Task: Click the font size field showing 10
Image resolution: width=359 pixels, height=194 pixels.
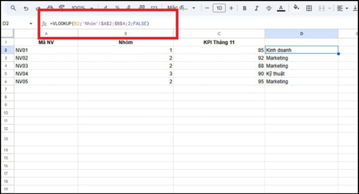Action: pos(219,8)
